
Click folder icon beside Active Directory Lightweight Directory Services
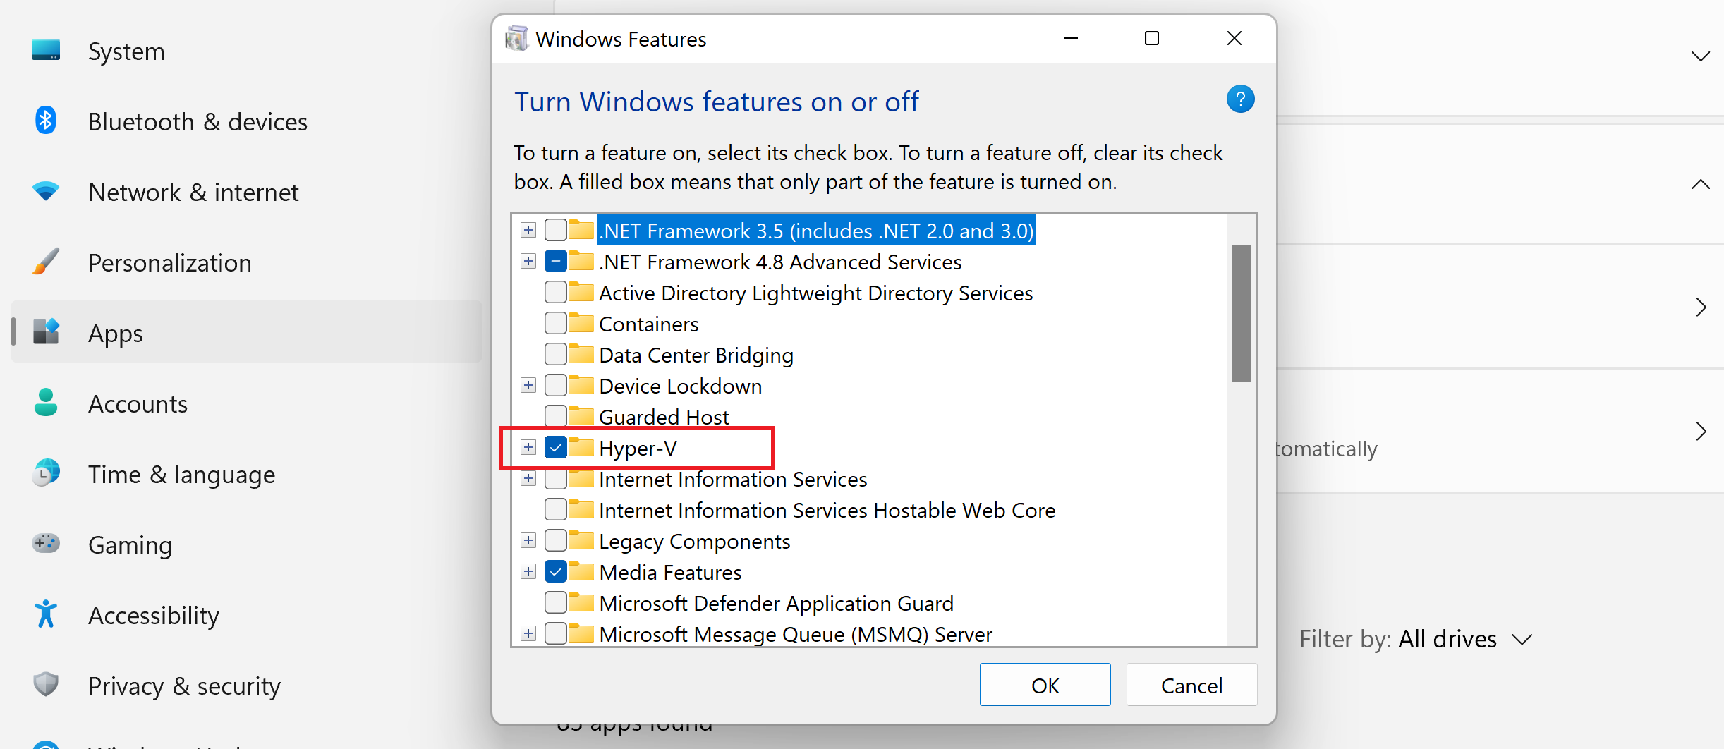click(x=581, y=292)
